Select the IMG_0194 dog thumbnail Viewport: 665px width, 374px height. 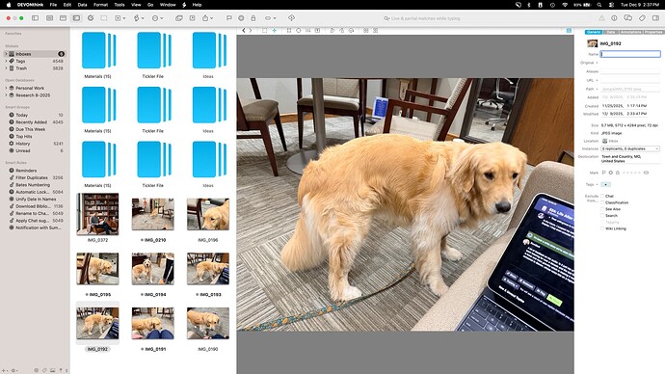tap(152, 269)
